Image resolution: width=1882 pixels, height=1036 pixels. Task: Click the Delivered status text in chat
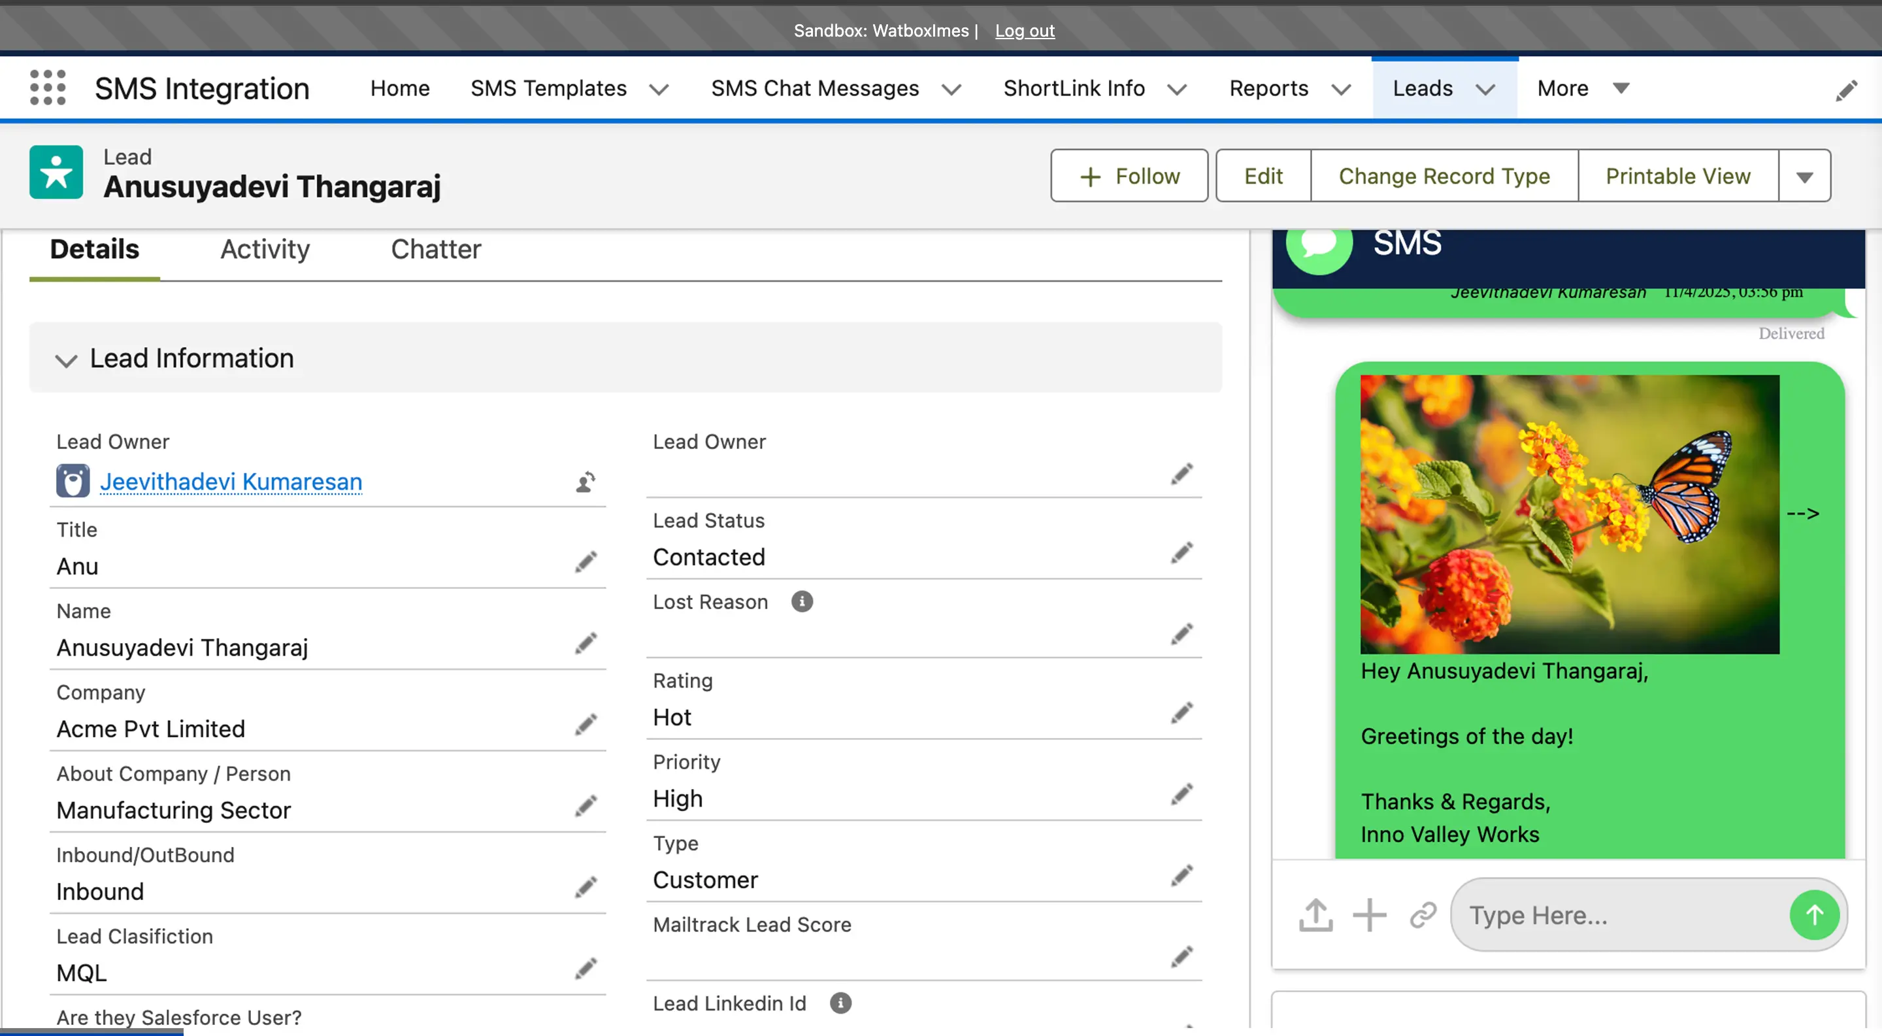tap(1791, 334)
